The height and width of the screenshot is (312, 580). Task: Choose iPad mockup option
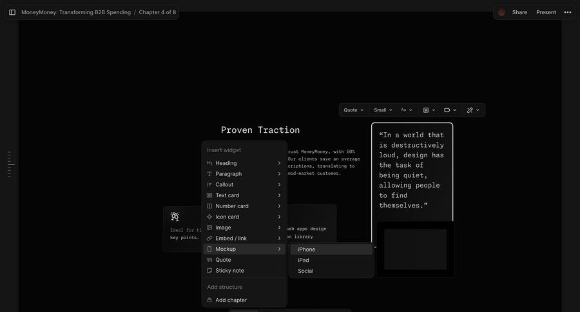(x=331, y=260)
